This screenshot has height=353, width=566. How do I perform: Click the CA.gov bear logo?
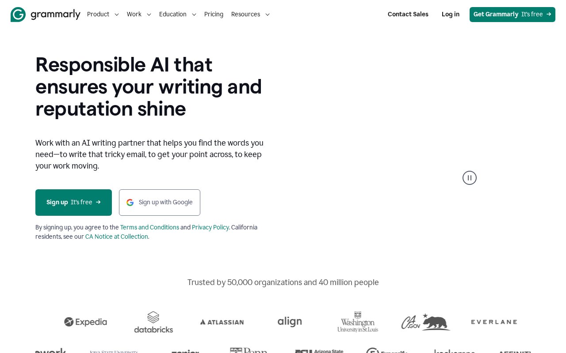coord(425,322)
